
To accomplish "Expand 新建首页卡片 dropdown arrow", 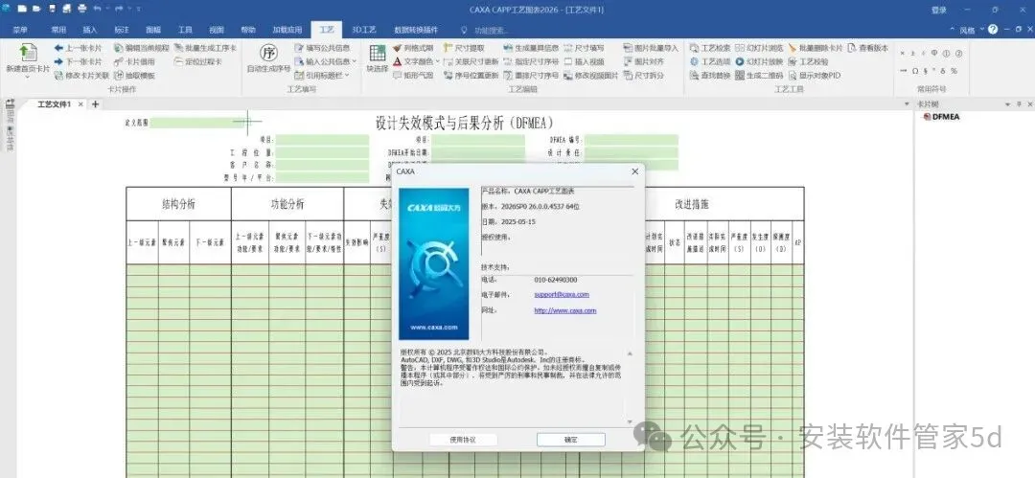I will (28, 77).
